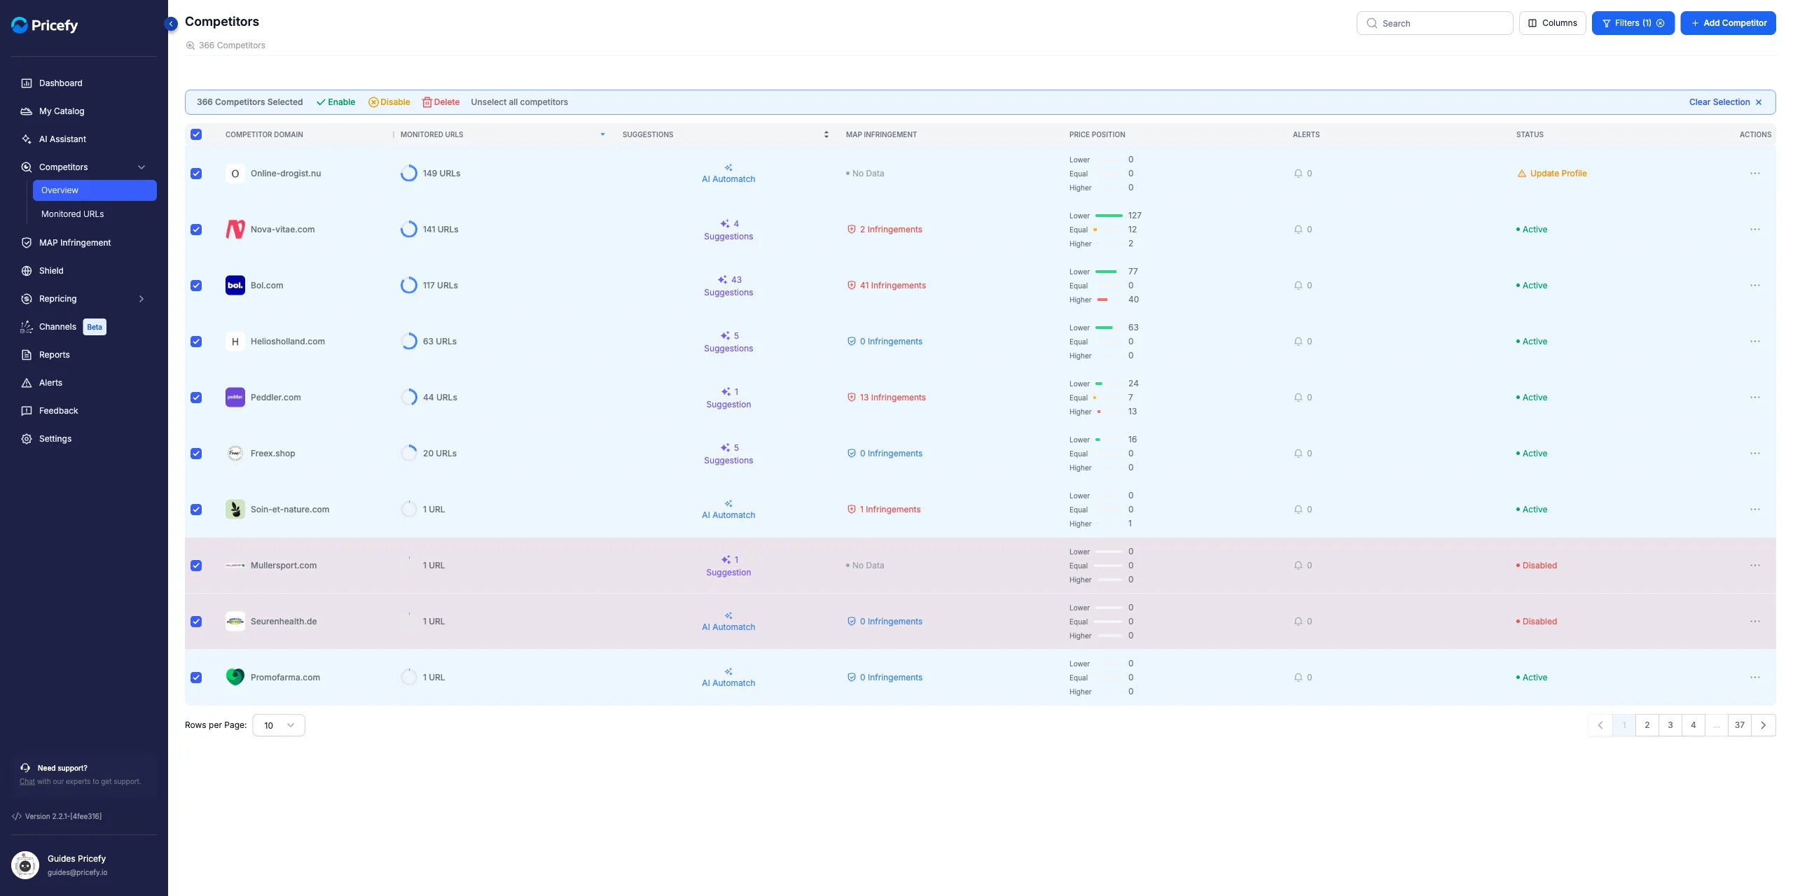Image resolution: width=1793 pixels, height=896 pixels.
Task: Open actions menu for Online-drogist.nu
Action: coord(1754,174)
